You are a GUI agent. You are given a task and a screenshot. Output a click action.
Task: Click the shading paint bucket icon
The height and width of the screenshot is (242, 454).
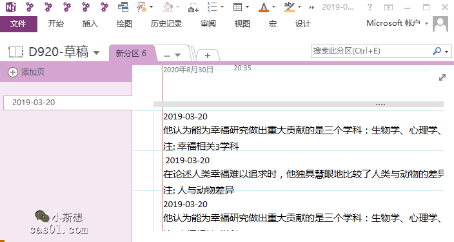click(168, 7)
